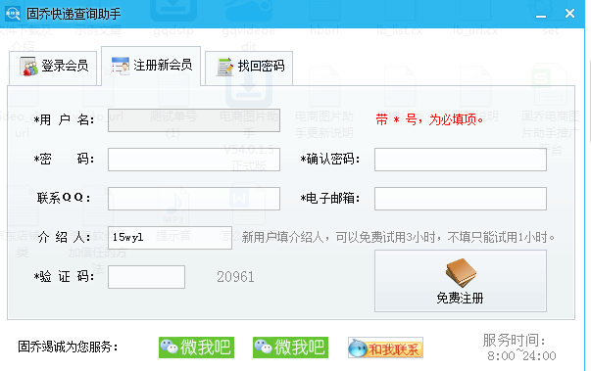This screenshot has height=371, width=591.
Task: Click the 免费注册 button
Action: pos(461,281)
